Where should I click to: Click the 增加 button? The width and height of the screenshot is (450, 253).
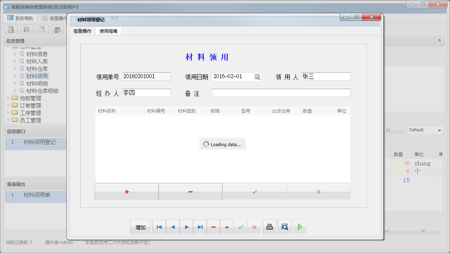pos(141,226)
